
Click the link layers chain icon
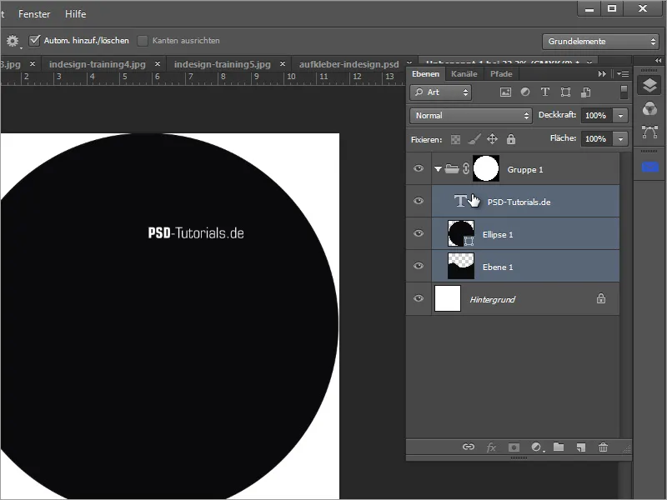(469, 447)
